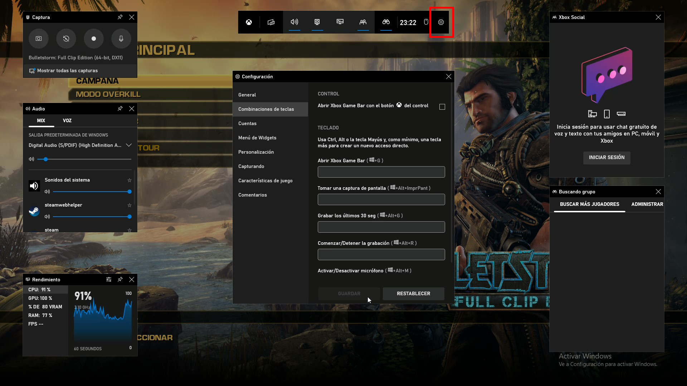The width and height of the screenshot is (687, 386).
Task: Open the Audio widget from Game Bar
Action: (294, 22)
